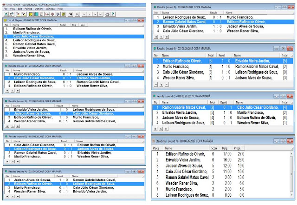The image size is (297, 205).
Task: Click the red pairing toolbar icon left of the crosstable icon
Action: pos(47,14)
